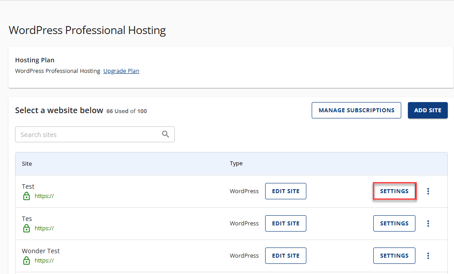Click the Upgrade Plan link

121,71
